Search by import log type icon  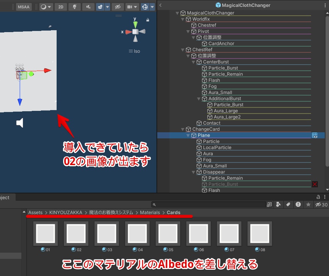tap(298, 205)
